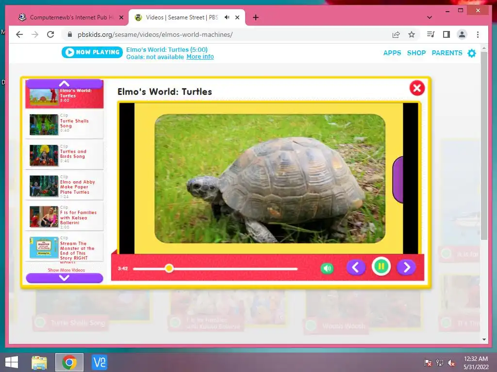Select Elmo's World: Turtles playlist item
Viewport: 497px width, 372px height.
65,98
